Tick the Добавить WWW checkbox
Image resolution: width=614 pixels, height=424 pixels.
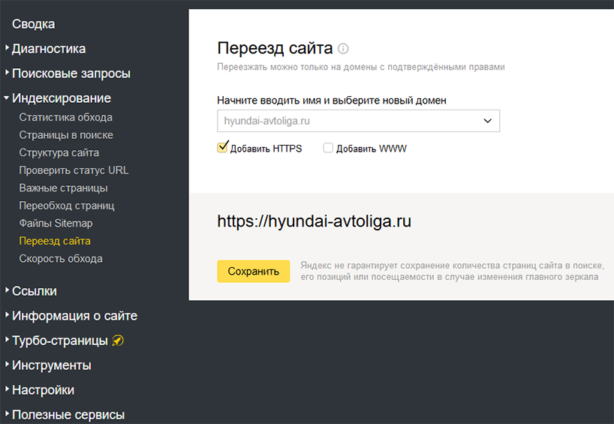[x=328, y=148]
